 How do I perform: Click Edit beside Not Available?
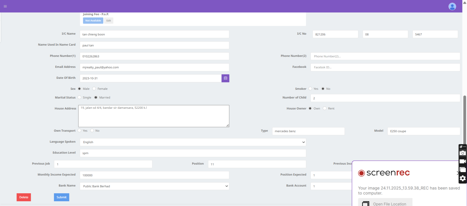(108, 21)
